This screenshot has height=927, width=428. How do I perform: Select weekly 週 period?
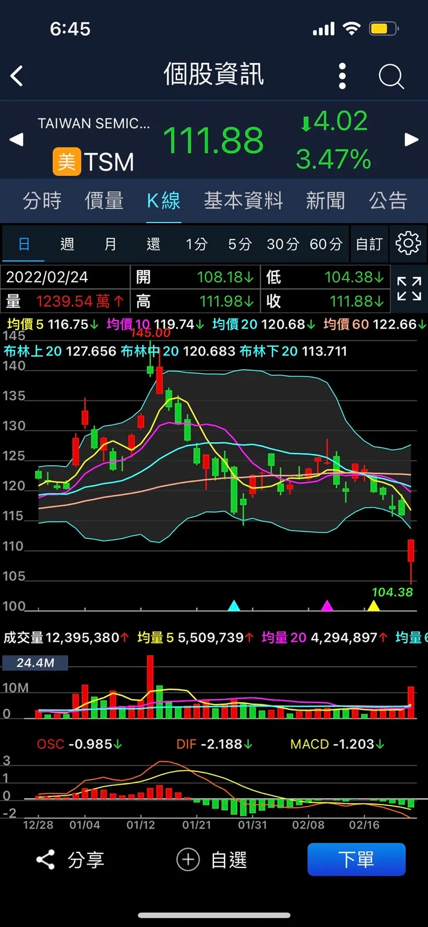67,244
